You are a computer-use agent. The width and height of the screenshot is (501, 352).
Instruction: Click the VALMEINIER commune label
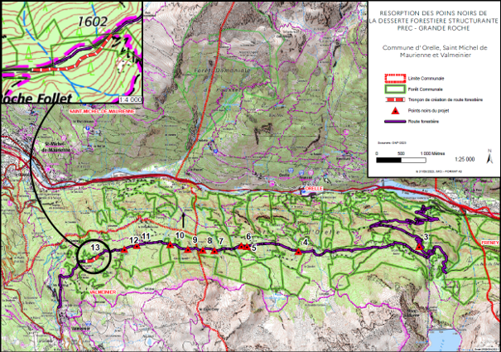click(103, 292)
